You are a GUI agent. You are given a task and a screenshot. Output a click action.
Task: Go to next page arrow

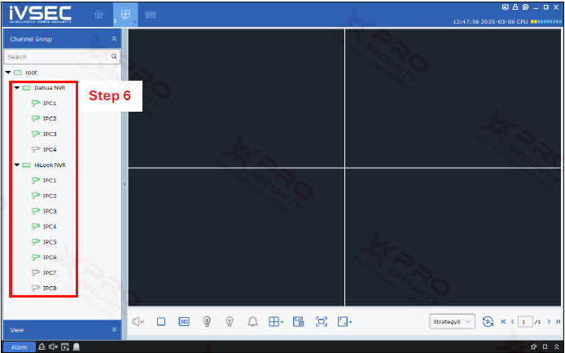coord(549,321)
